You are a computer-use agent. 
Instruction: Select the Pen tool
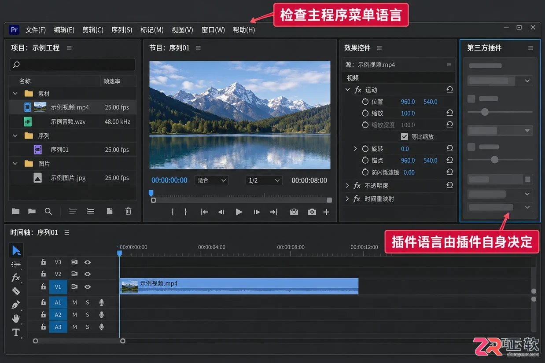(x=16, y=304)
